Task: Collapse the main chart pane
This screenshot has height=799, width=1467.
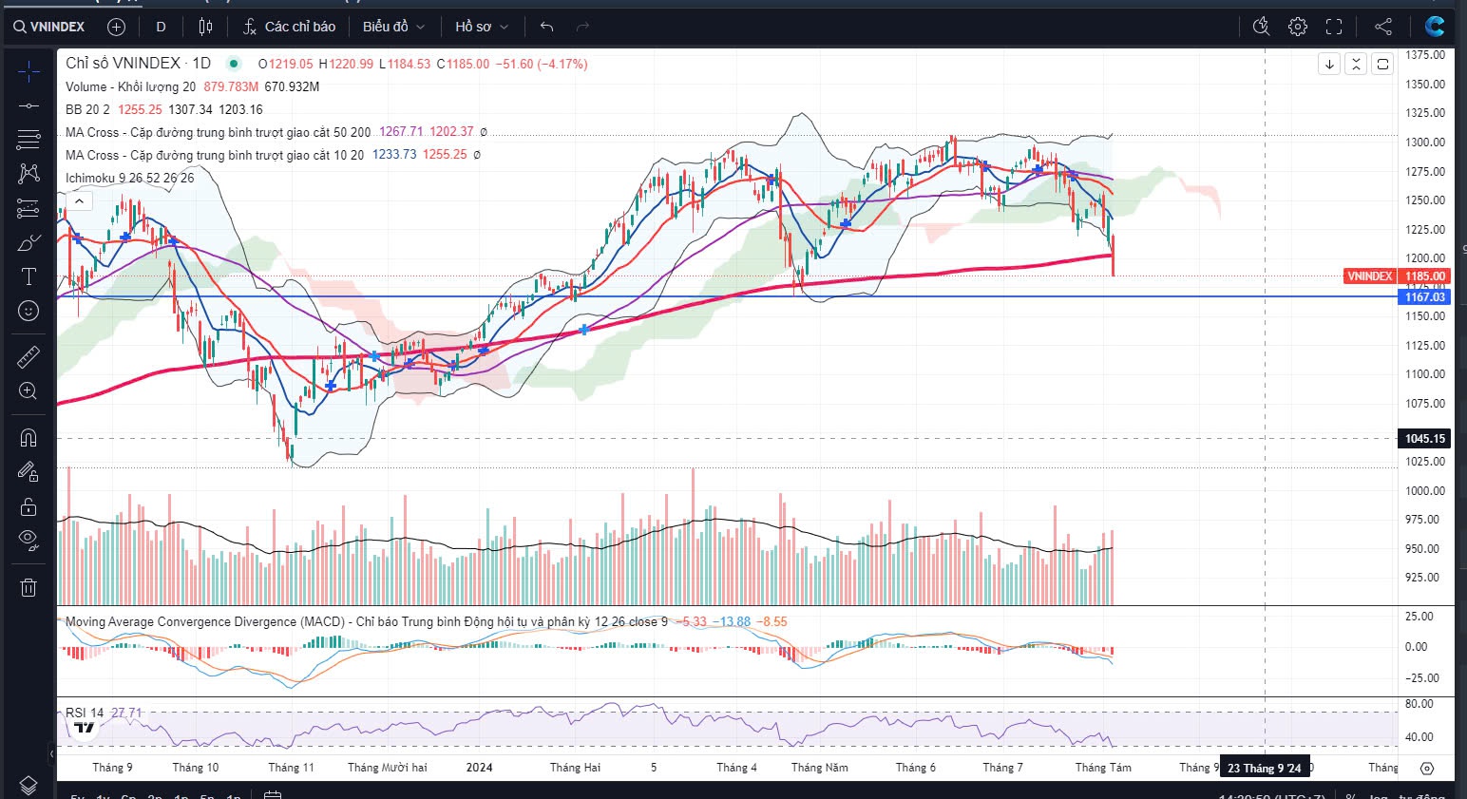Action: click(x=1356, y=64)
